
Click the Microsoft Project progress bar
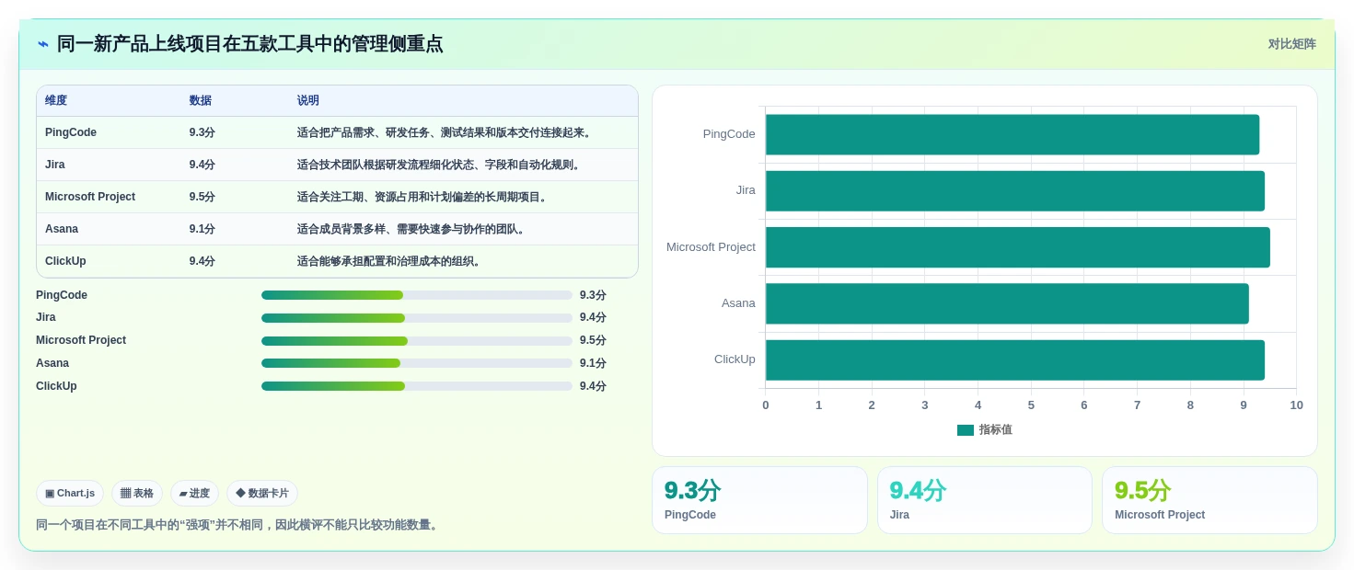click(417, 341)
